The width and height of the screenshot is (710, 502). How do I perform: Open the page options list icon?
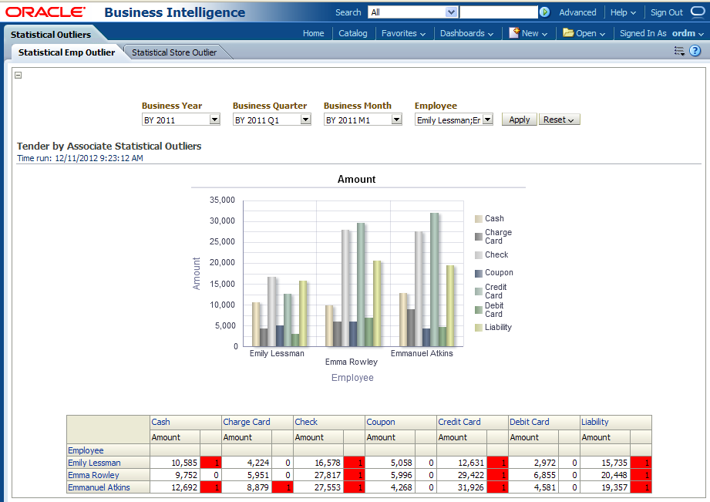679,51
